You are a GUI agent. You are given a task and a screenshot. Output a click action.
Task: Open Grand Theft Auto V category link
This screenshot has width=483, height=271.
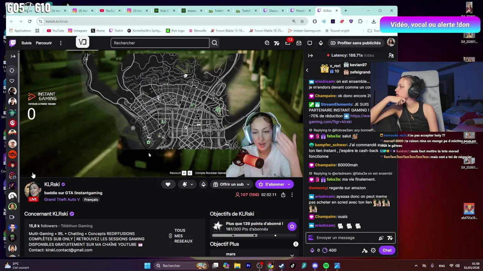pyautogui.click(x=62, y=199)
